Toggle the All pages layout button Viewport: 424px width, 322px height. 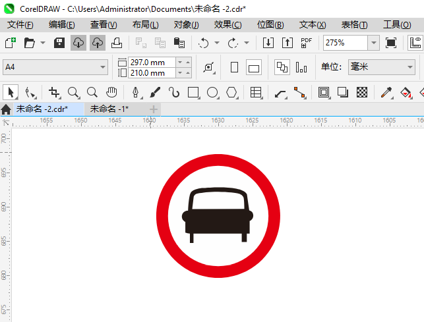tap(282, 67)
